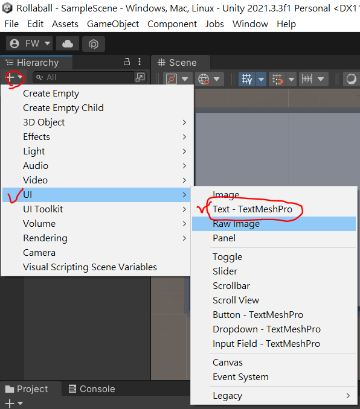Click the Hierarchy plus create button

[10, 77]
